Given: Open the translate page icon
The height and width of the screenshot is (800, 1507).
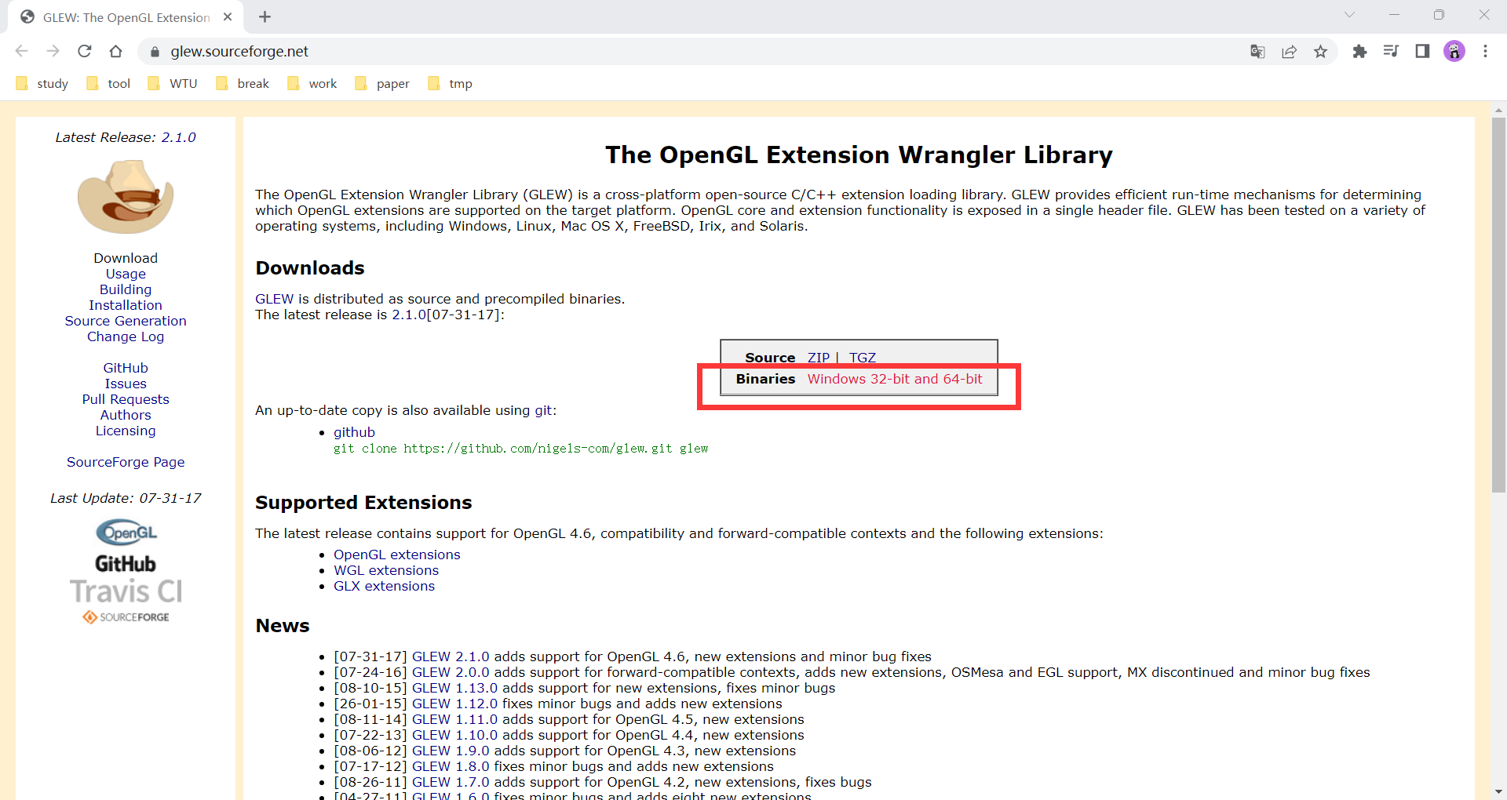Looking at the screenshot, I should [1257, 52].
